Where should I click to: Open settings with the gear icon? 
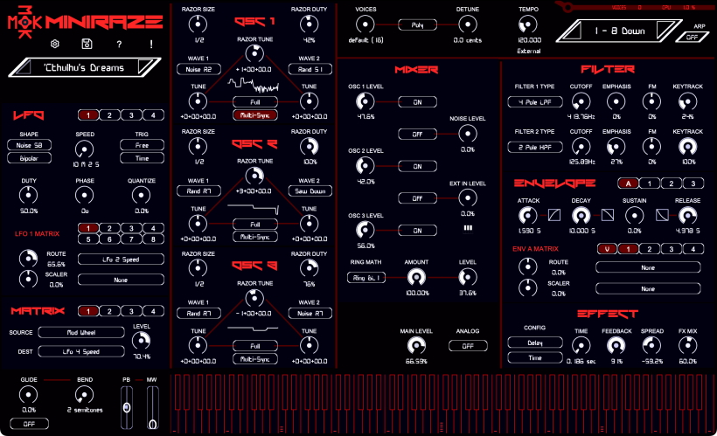point(55,44)
